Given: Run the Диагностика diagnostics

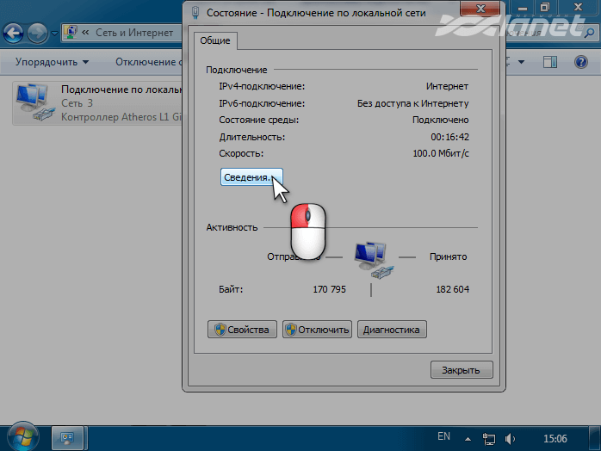Looking at the screenshot, I should (392, 330).
